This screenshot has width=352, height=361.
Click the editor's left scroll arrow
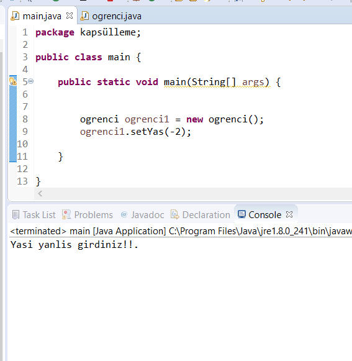click(x=40, y=194)
